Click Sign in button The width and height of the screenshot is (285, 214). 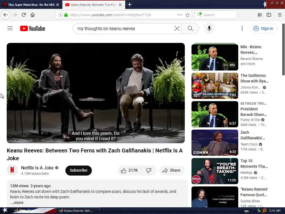tap(264, 28)
